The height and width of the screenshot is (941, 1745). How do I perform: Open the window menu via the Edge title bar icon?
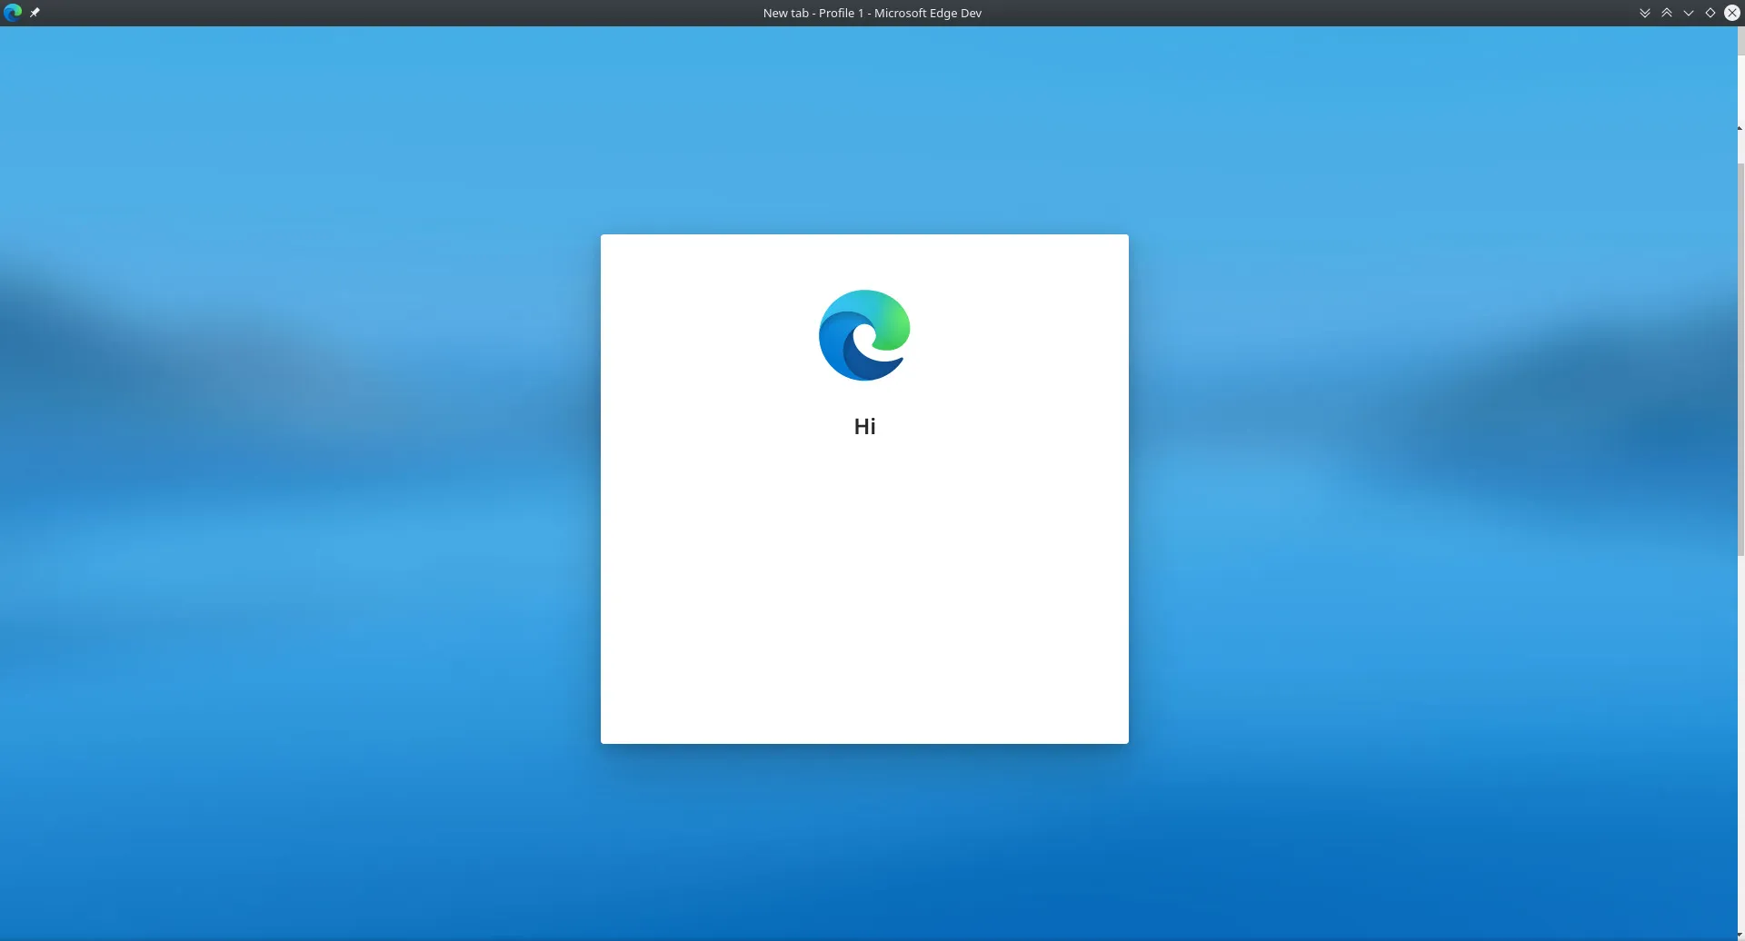coord(13,13)
